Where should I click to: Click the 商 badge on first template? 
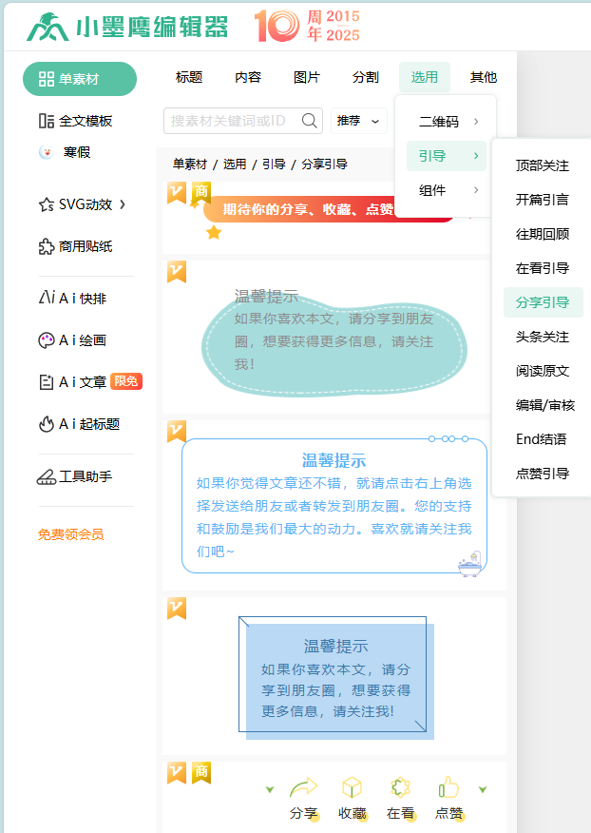coord(200,192)
